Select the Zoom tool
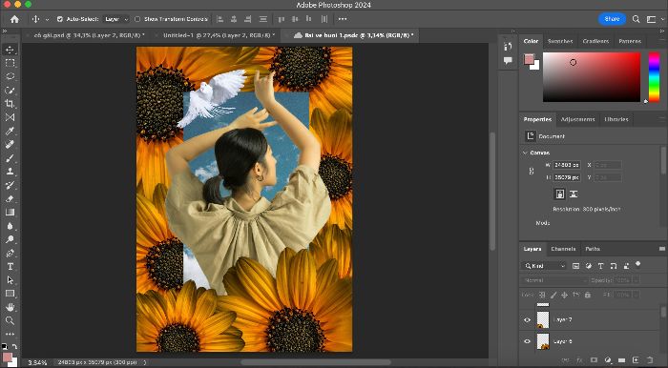This screenshot has width=668, height=368. coord(10,320)
